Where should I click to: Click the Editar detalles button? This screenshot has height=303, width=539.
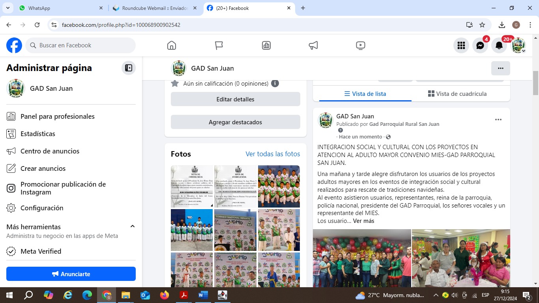(x=235, y=99)
